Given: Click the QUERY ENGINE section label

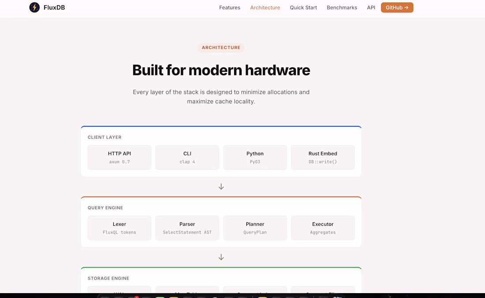Looking at the screenshot, I should (x=105, y=208).
